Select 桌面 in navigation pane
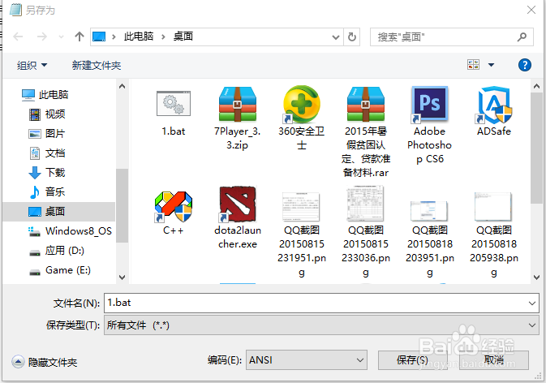 point(59,211)
